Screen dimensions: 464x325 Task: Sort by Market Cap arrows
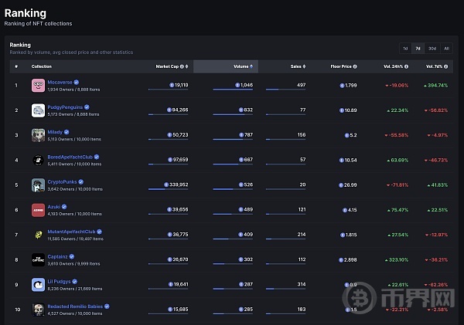coord(186,66)
